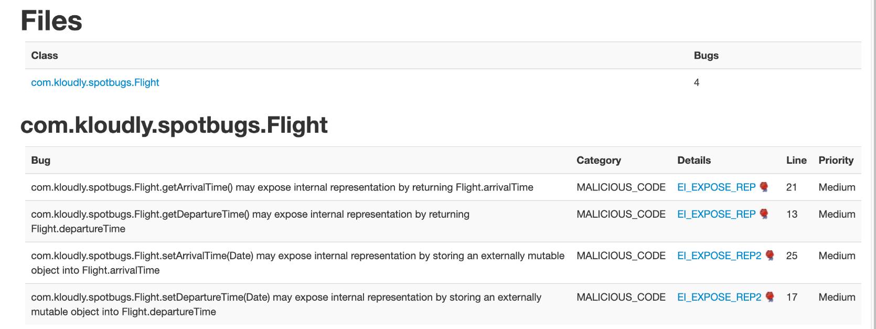Select the setDepartureTime bug description row
This screenshot has width=876, height=329.
(x=443, y=304)
